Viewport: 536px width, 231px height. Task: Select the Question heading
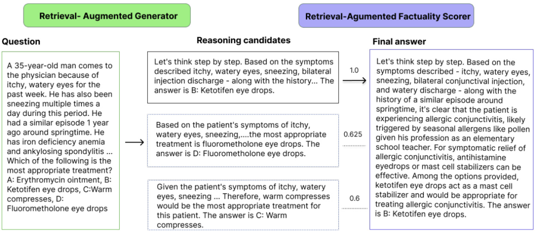click(21, 42)
